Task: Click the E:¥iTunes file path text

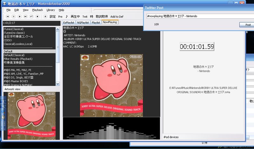Action: [x=203, y=90]
